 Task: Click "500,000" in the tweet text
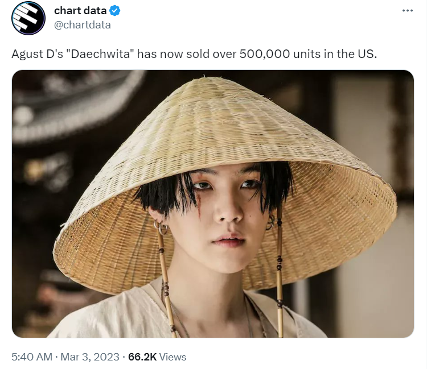click(x=265, y=54)
